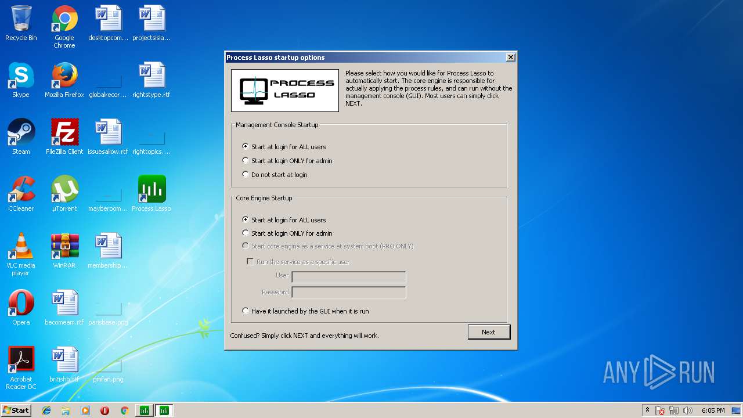Click Internet Explorer taskbar icon
The height and width of the screenshot is (418, 743).
tap(46, 410)
